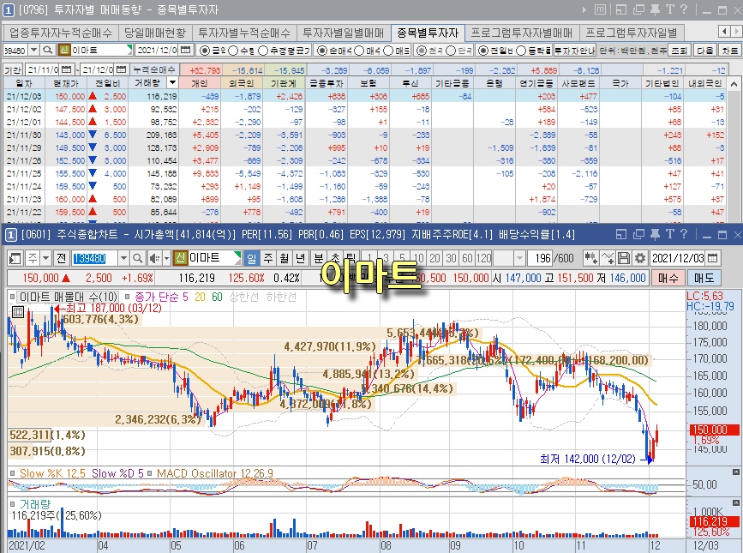Click the 매수 buy button

tap(668, 278)
